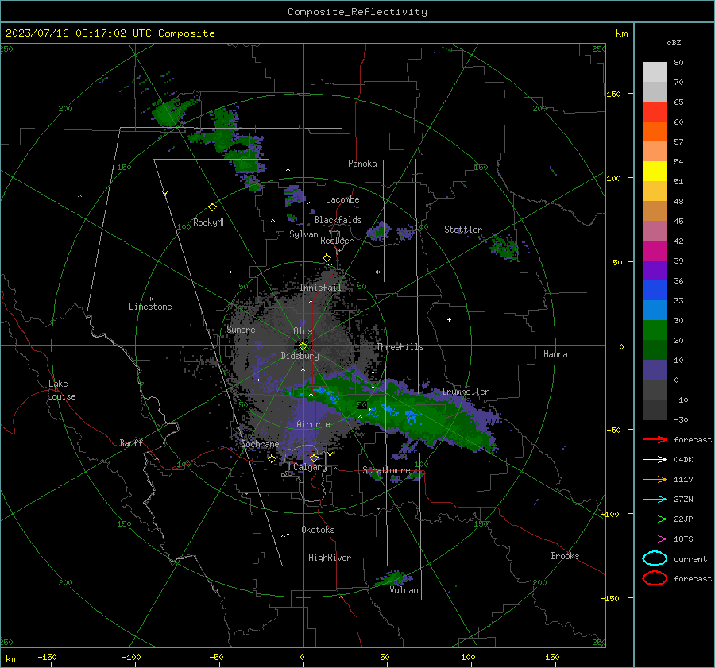Click the ThreeHills label
Image resolution: width=715 pixels, height=668 pixels.
(400, 347)
